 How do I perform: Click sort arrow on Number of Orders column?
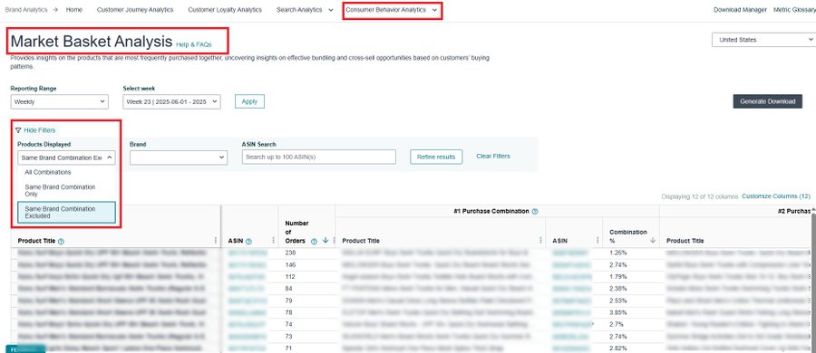click(x=325, y=240)
